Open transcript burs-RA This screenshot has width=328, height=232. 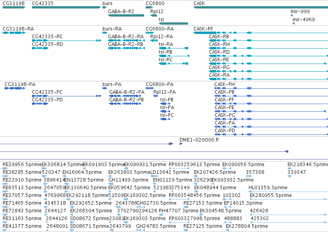112,29
